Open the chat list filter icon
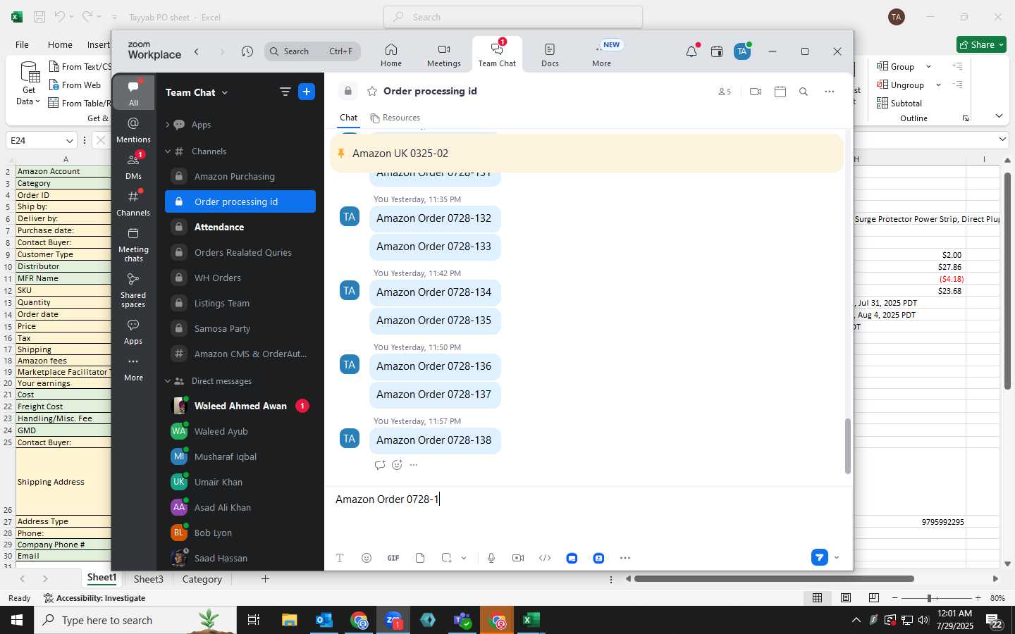1015x634 pixels. click(x=285, y=92)
